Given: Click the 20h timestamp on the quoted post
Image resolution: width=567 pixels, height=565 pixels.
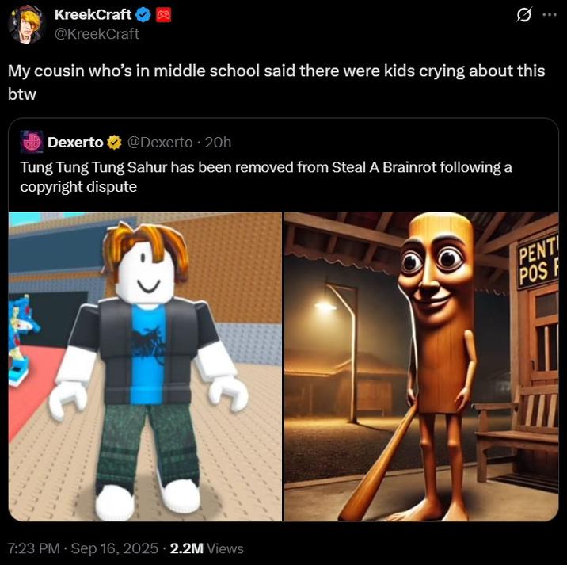Looking at the screenshot, I should [218, 143].
